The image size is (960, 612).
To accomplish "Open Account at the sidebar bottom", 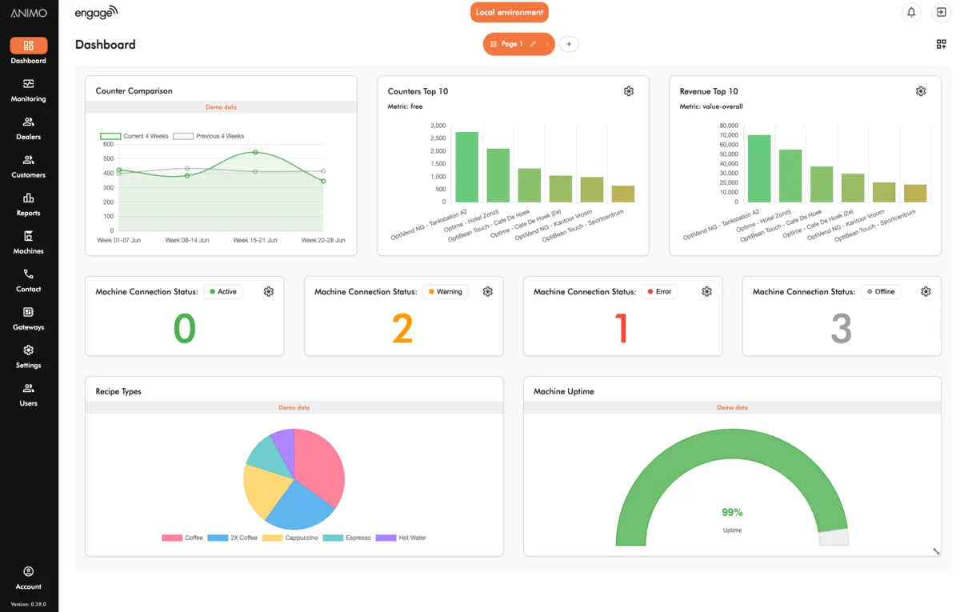I will [28, 578].
